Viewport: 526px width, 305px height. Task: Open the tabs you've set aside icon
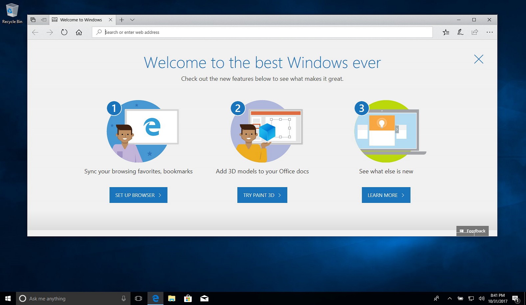click(33, 20)
